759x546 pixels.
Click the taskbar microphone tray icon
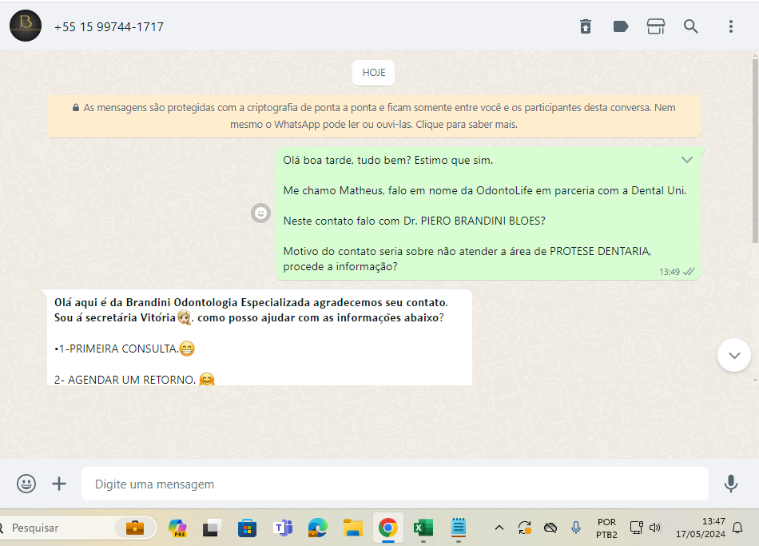pyautogui.click(x=576, y=528)
